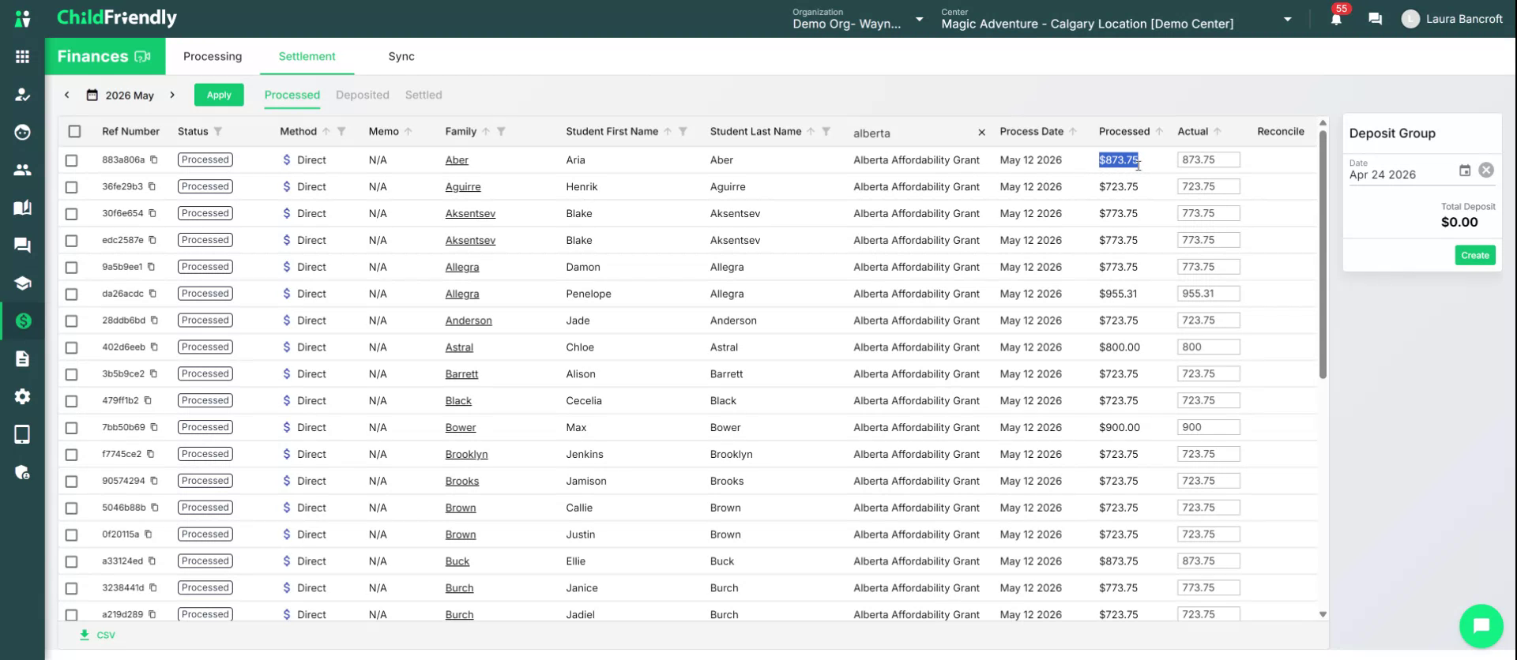Click the table vertical scrollbar thumb
Viewport: 1517px width, 660px height.
tap(1323, 254)
